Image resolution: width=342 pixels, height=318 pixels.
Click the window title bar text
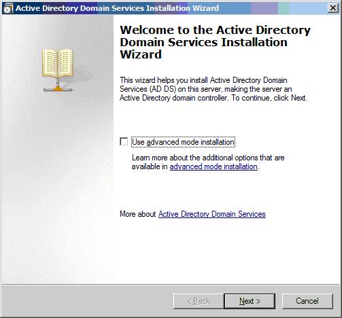117,8
